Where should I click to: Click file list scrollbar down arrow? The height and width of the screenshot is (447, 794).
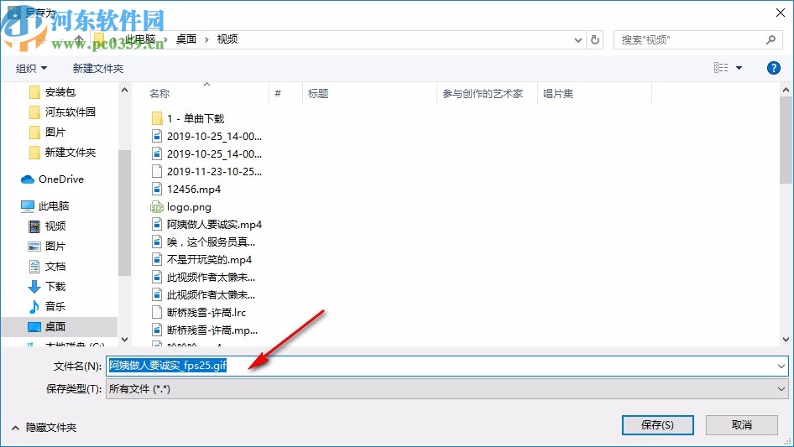pyautogui.click(x=786, y=339)
